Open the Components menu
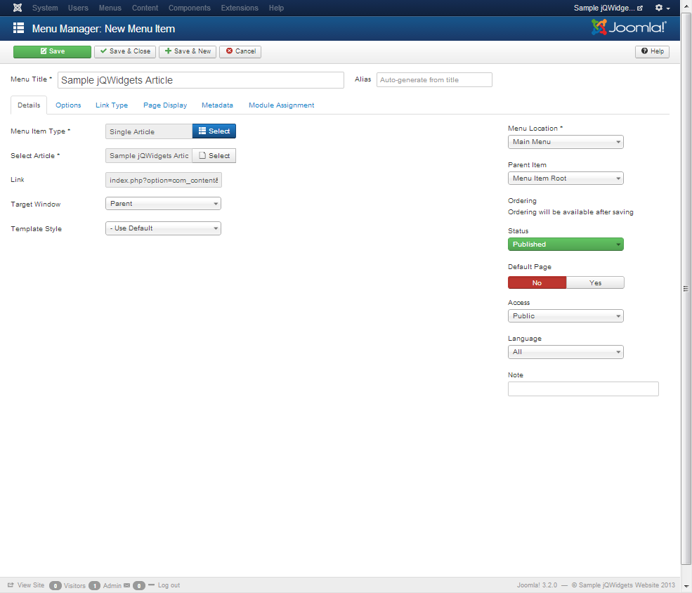692x593 pixels. coord(189,8)
